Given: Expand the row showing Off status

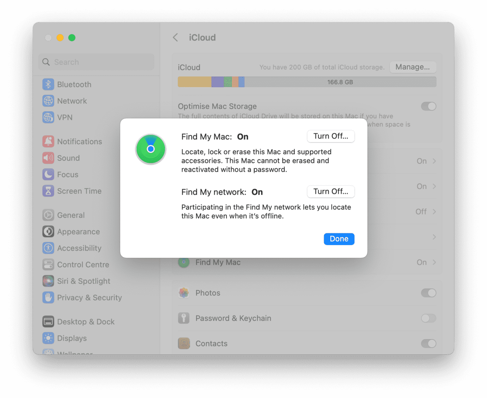Looking at the screenshot, I should click(435, 211).
